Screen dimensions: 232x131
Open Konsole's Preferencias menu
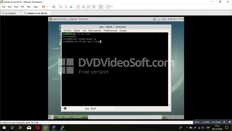pyautogui.click(x=110, y=31)
